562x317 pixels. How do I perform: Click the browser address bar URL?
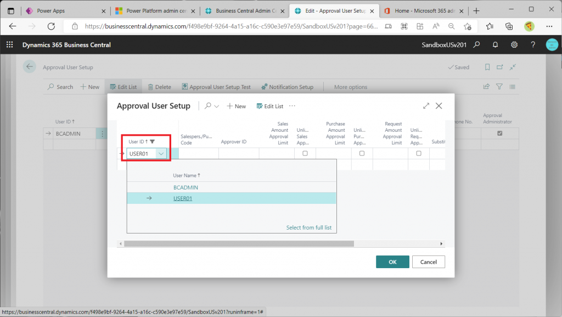[231, 26]
